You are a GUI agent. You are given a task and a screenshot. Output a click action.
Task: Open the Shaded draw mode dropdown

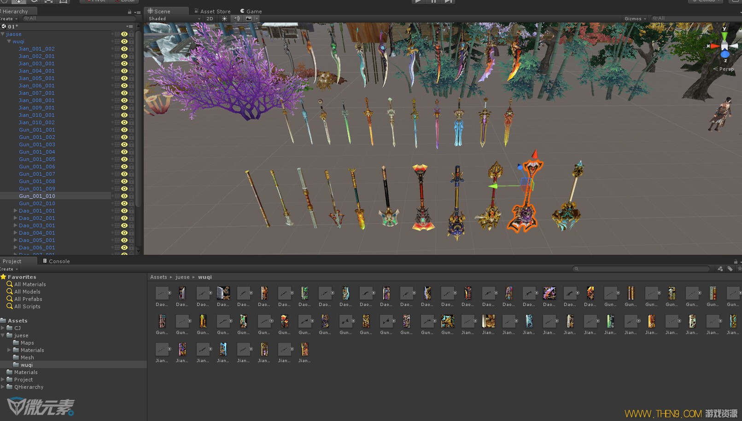[x=174, y=19]
